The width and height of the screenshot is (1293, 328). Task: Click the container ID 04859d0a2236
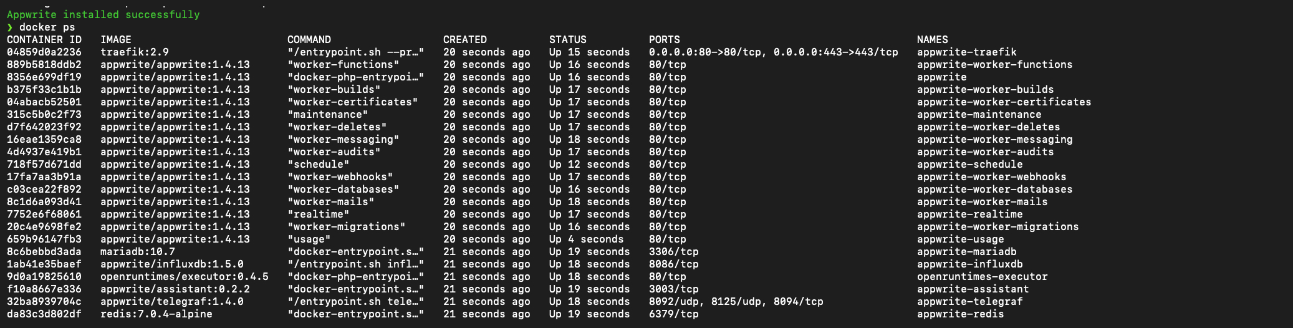[x=44, y=52]
